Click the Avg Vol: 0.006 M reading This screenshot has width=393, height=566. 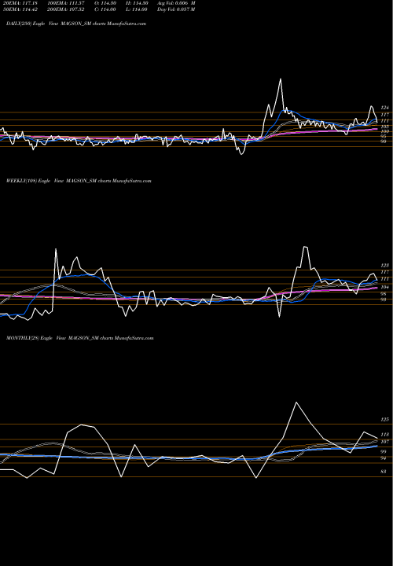[176, 3]
